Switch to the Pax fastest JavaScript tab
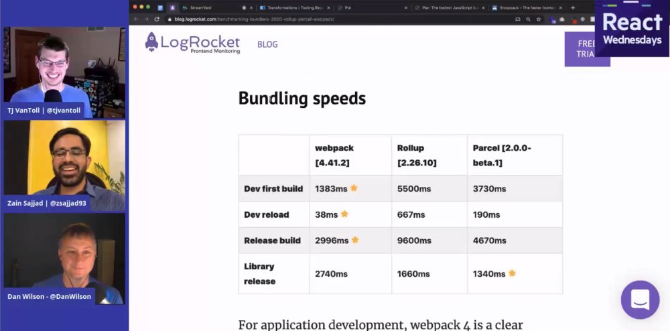Image resolution: width=670 pixels, height=331 pixels. [x=451, y=7]
